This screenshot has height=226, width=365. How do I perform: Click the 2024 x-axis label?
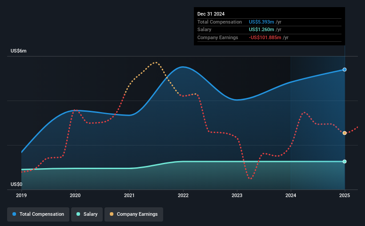pyautogui.click(x=291, y=195)
